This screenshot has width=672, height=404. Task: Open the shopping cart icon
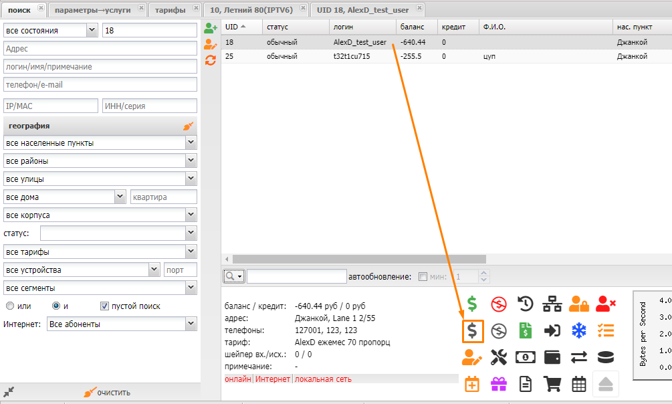coord(552,384)
